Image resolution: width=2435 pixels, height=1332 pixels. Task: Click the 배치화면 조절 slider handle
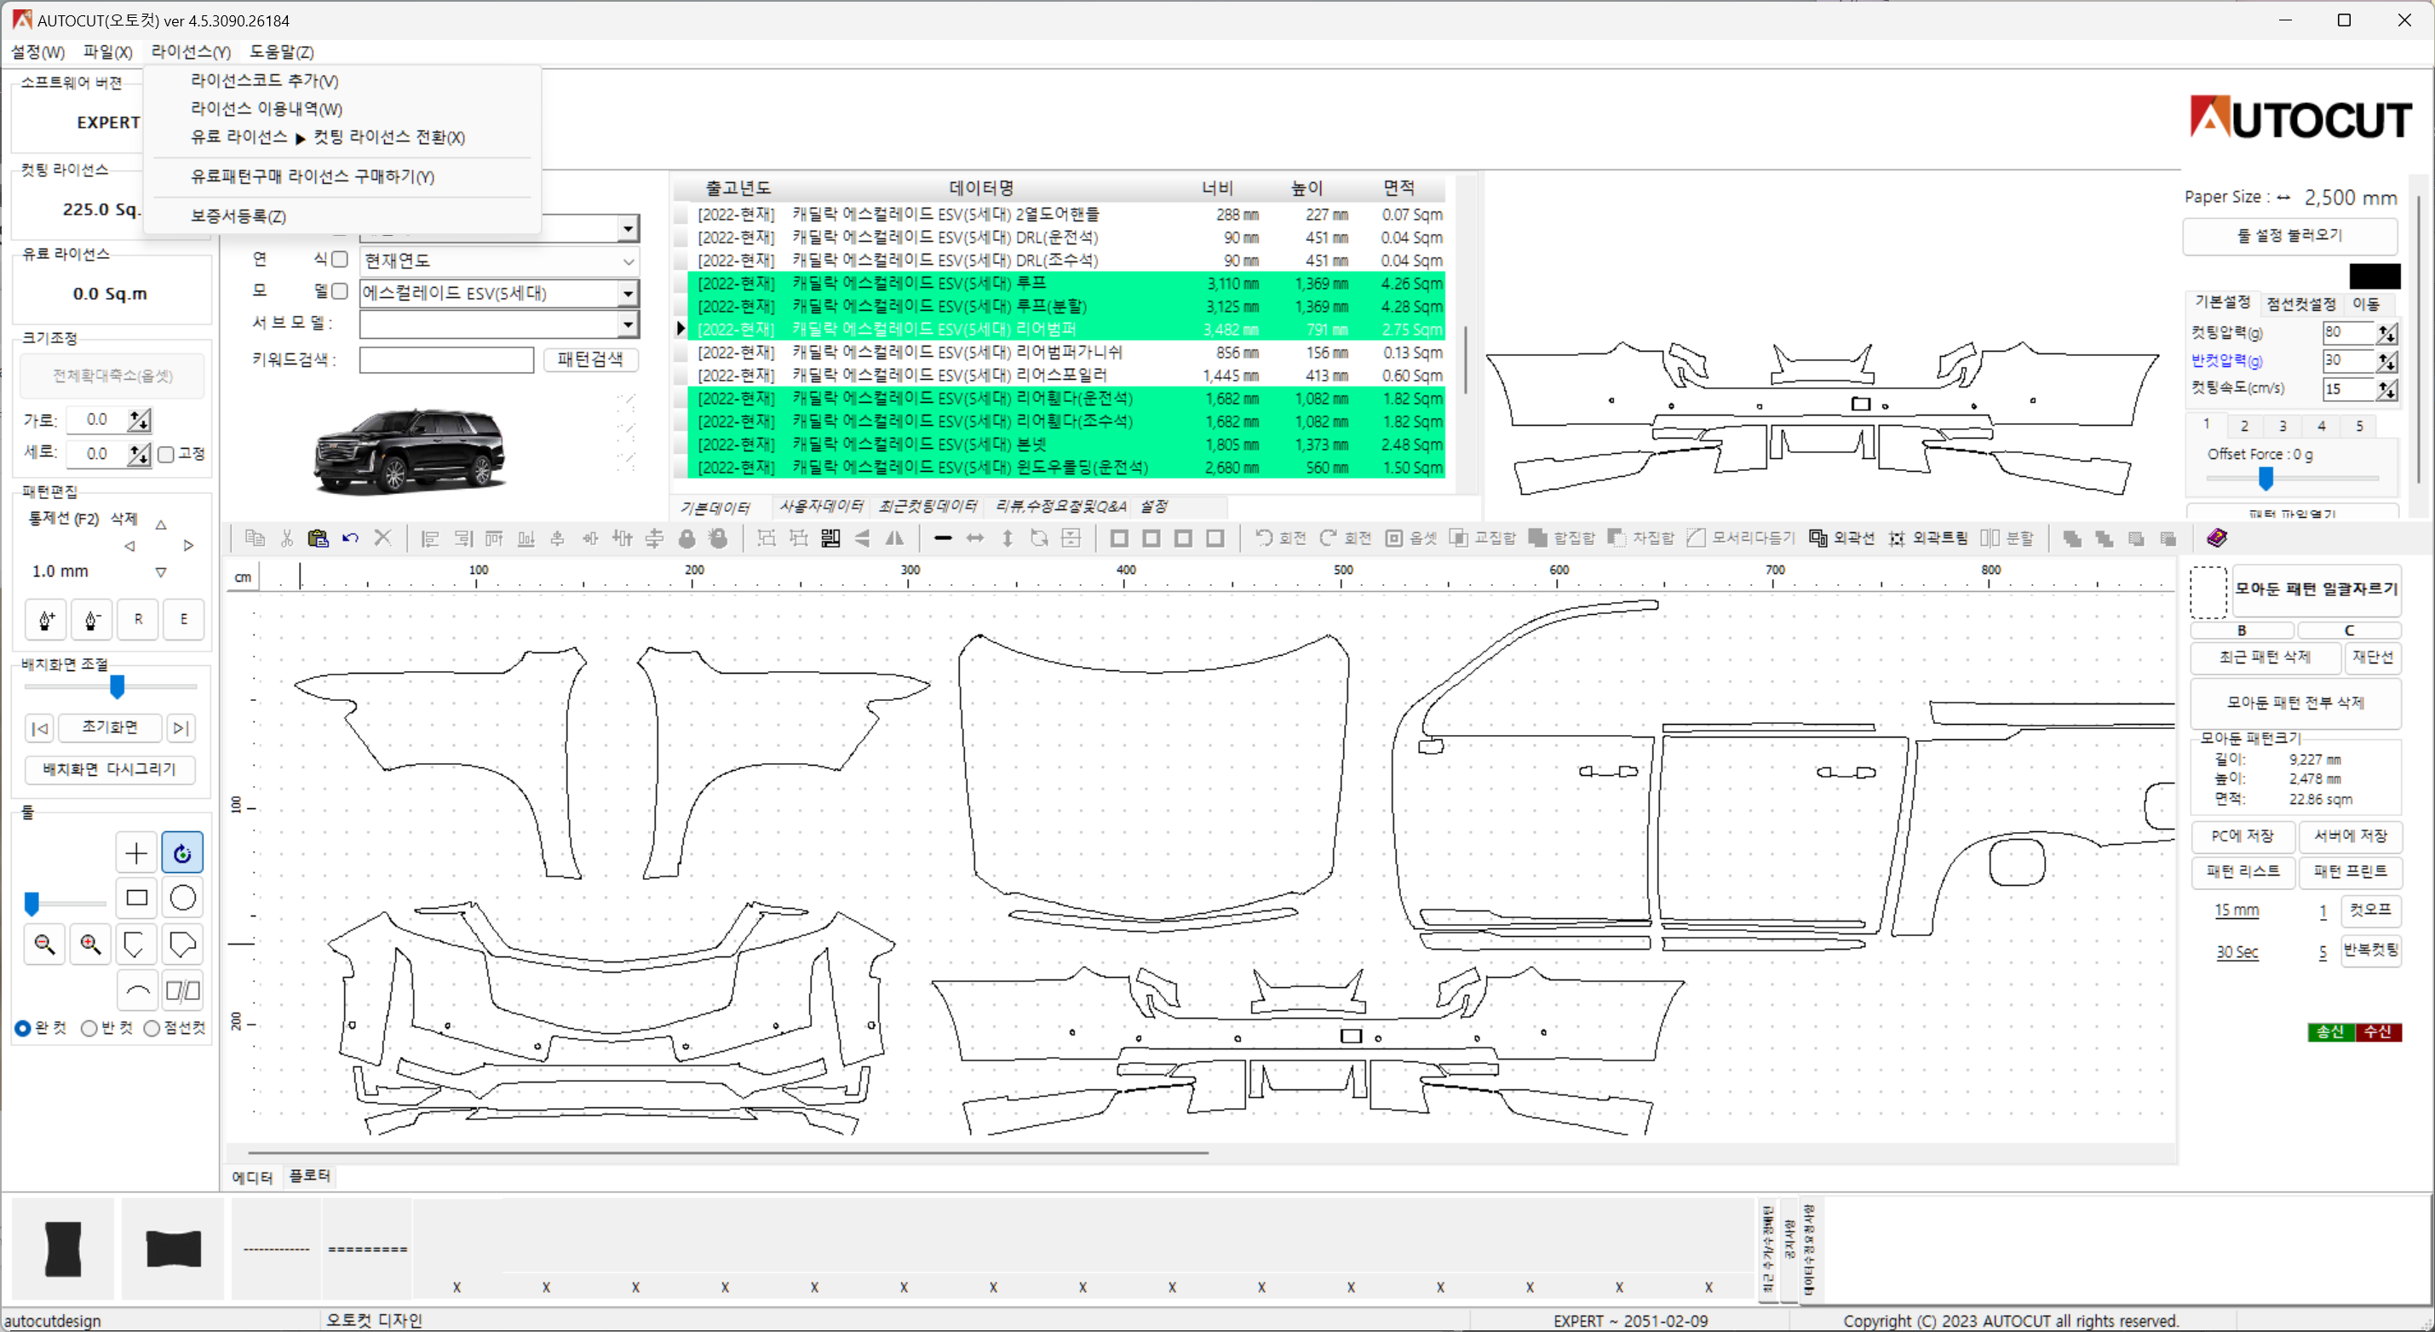pos(118,686)
